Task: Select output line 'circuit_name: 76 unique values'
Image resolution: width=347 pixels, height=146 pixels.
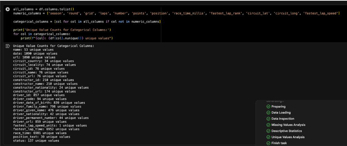Action: click(41, 72)
